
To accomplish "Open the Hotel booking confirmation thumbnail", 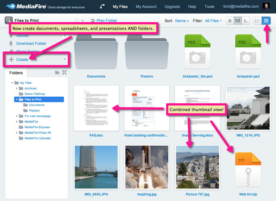I will coord(147,108).
